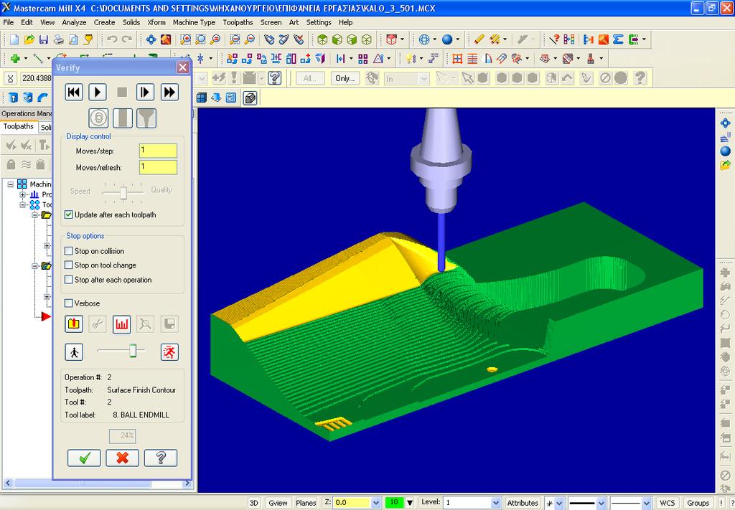Click the Redo toolbar icon
Image resolution: width=735 pixels, height=510 pixels.
click(x=127, y=39)
